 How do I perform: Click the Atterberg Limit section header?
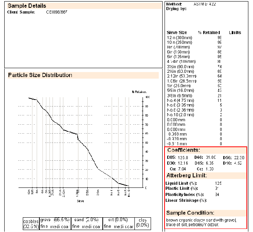[x=187, y=175]
